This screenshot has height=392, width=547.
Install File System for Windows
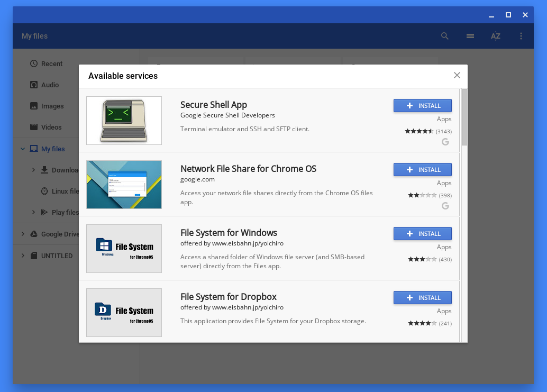[423, 234]
